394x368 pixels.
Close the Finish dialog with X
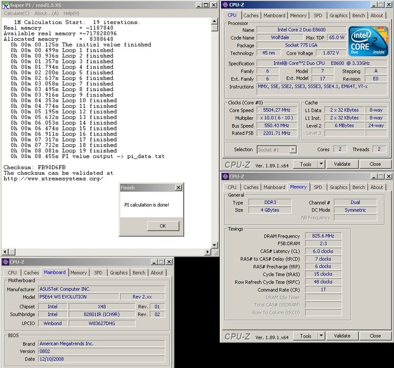(178, 188)
